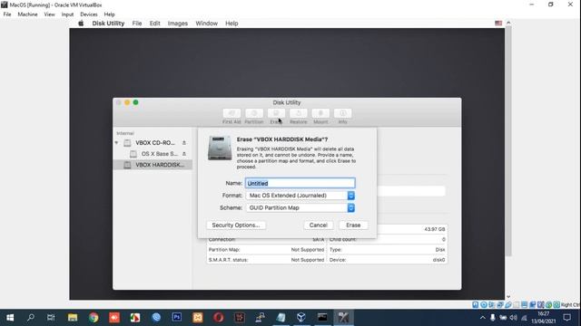581x326 pixels.
Task: Open the Format dropdown
Action: click(300, 196)
